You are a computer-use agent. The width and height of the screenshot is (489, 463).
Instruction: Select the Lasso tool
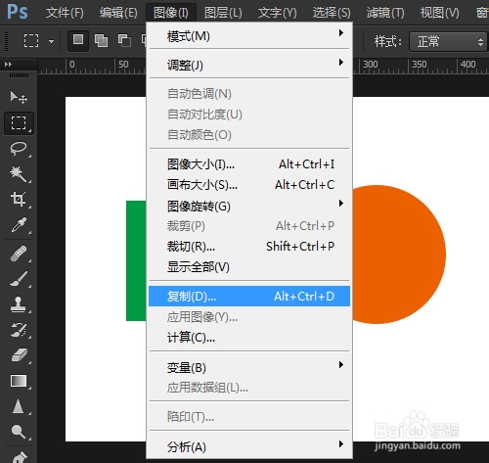(19, 149)
